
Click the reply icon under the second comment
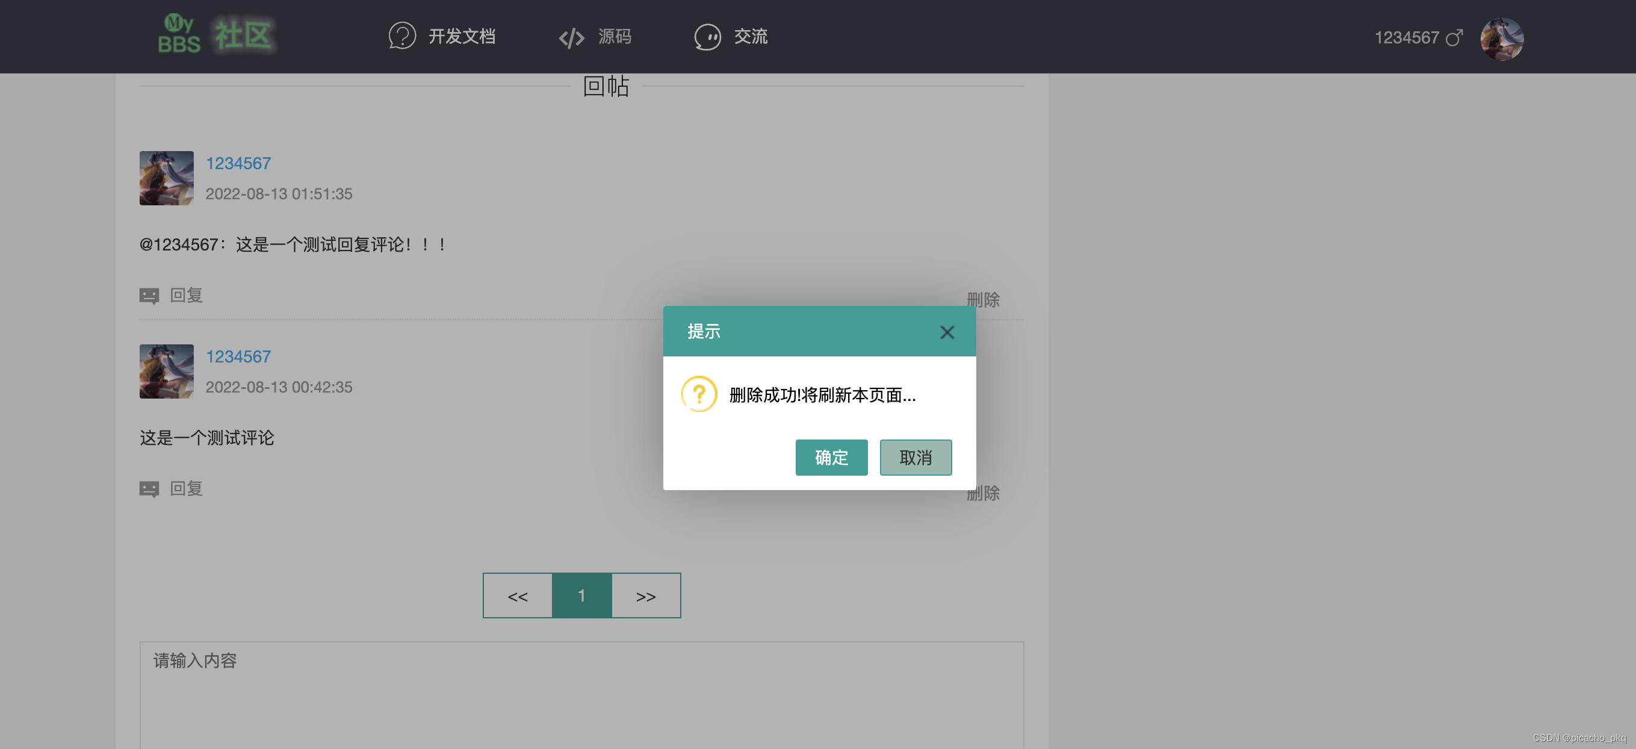pyautogui.click(x=149, y=488)
